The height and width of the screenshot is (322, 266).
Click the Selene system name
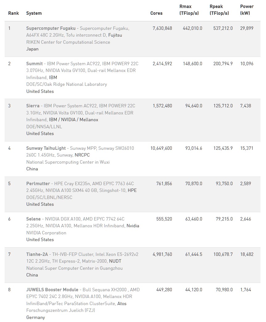click(33, 219)
